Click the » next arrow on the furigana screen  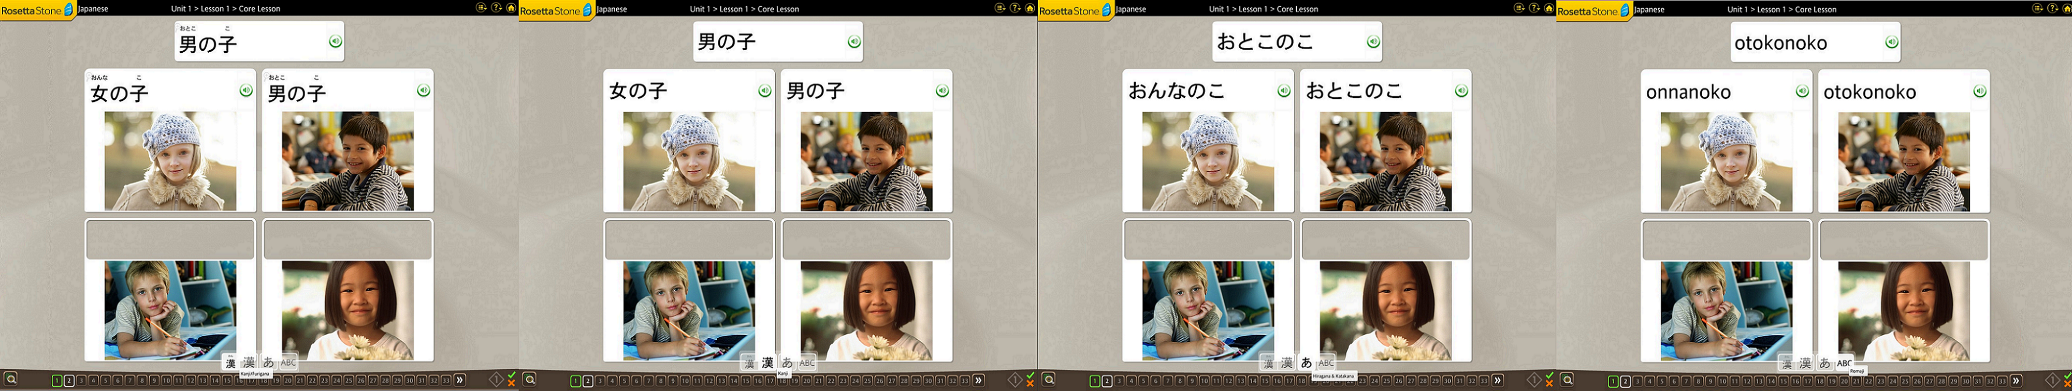pyautogui.click(x=459, y=380)
